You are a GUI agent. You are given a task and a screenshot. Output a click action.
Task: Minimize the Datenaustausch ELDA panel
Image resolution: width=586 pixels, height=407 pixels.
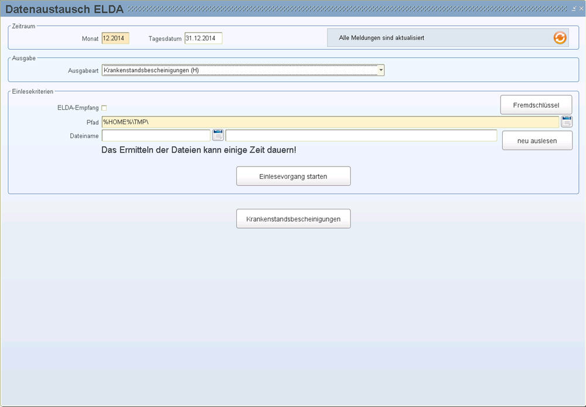574,8
